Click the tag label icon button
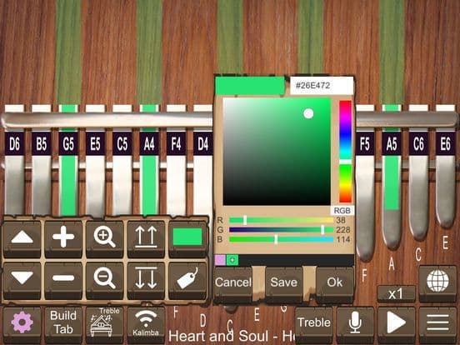Screen dimensions: 460x345 pyautogui.click(x=187, y=280)
